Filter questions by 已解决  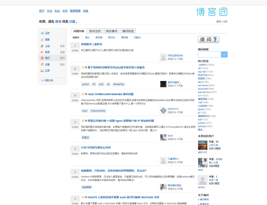coord(137,37)
